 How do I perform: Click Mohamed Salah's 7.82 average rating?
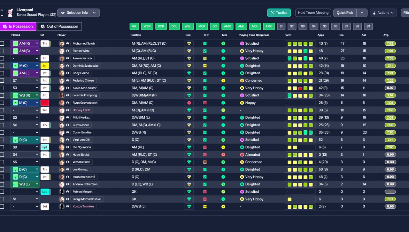click(x=390, y=43)
